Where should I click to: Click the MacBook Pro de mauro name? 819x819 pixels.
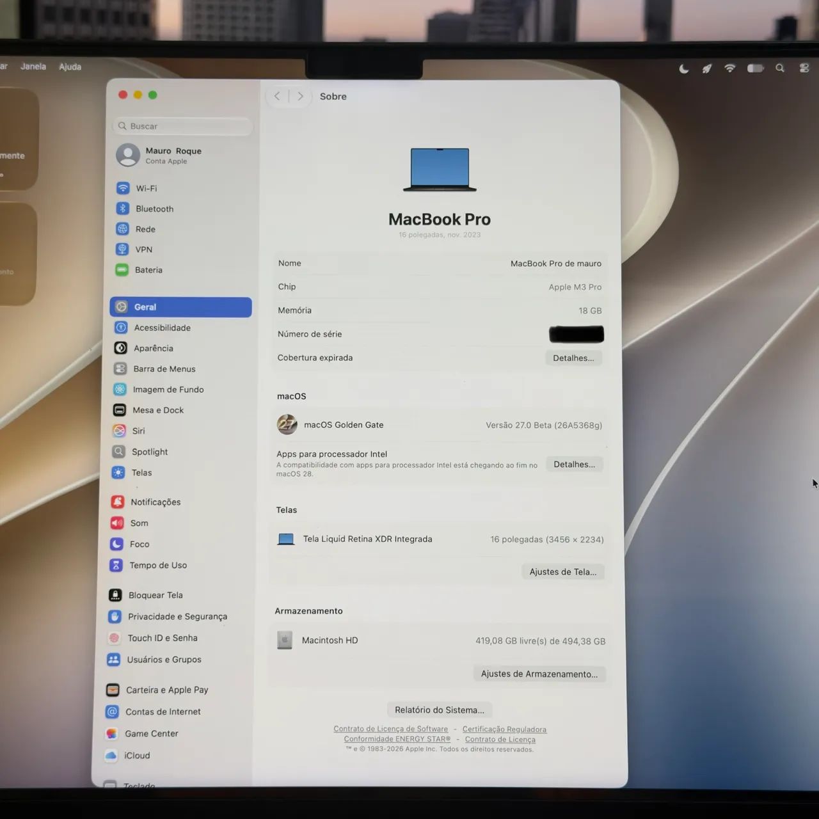click(x=556, y=264)
